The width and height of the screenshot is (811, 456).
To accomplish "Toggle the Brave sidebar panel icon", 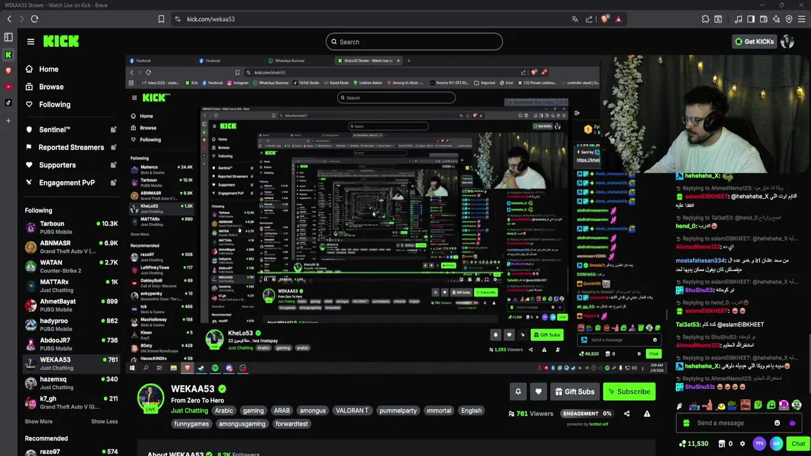I will coord(8,37).
